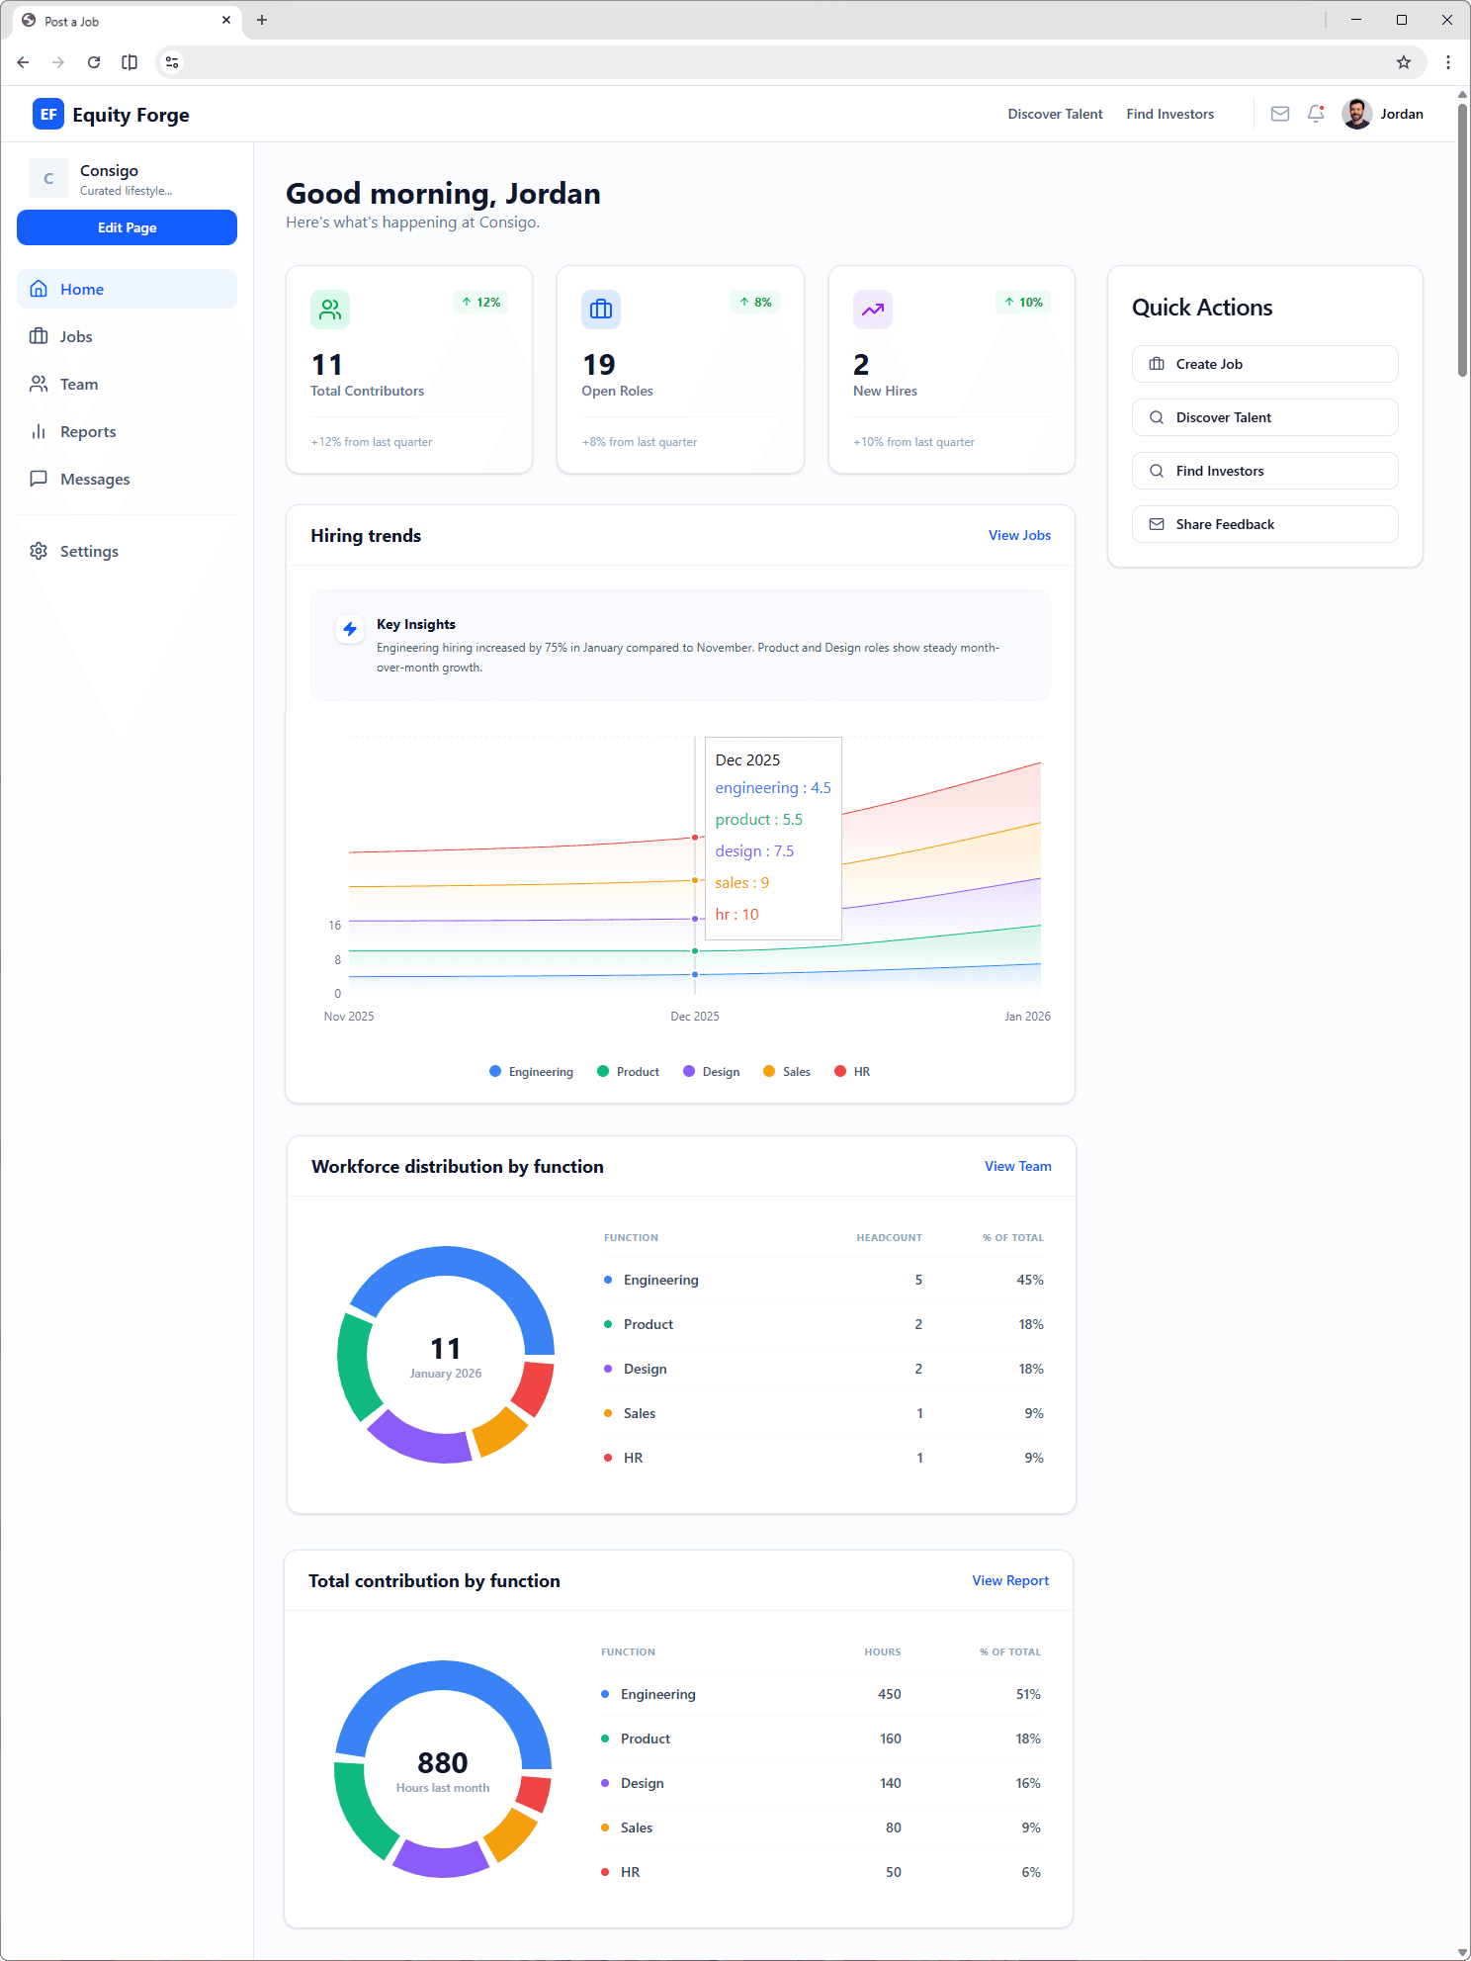Viewport: 1471px width, 1961px height.
Task: Click Sales row headcount in workforce table
Action: pos(919,1413)
